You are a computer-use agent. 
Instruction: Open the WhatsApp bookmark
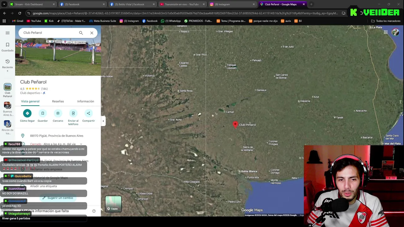pyautogui.click(x=170, y=21)
